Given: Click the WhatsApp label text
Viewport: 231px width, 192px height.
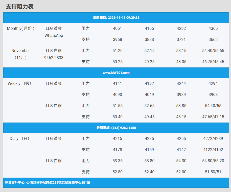Looking at the screenshot, I should click(54, 36).
